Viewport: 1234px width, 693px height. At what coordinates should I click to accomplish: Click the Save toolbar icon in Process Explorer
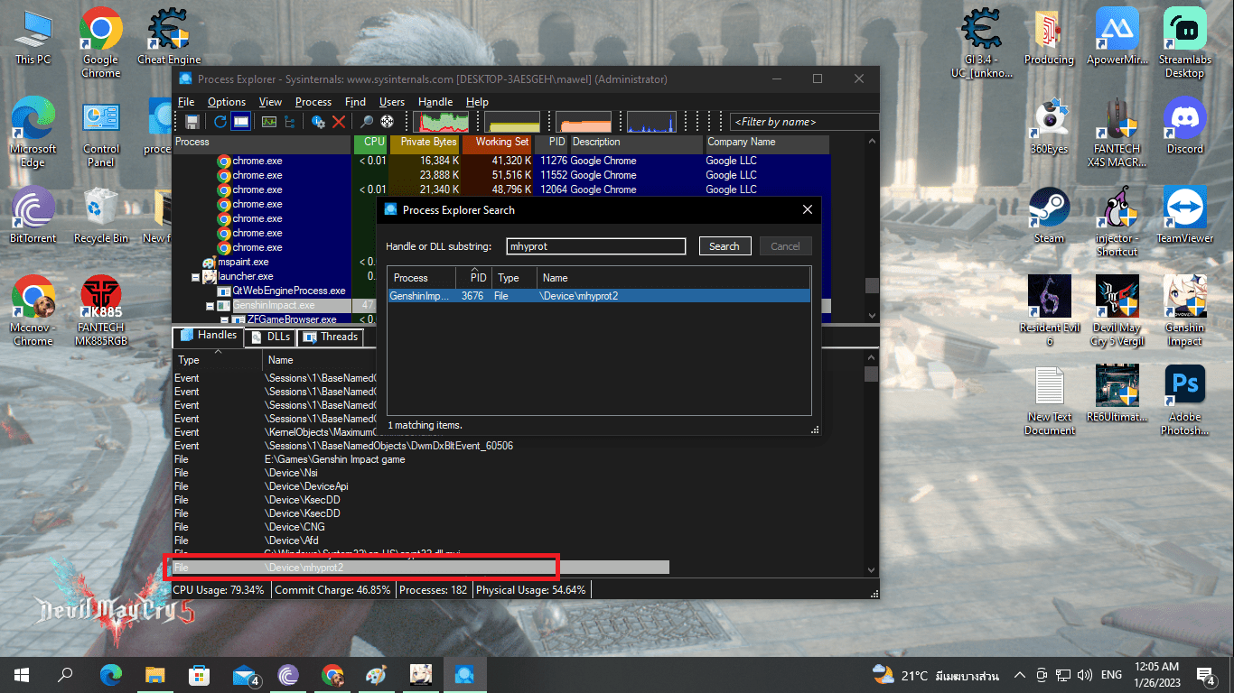192,121
